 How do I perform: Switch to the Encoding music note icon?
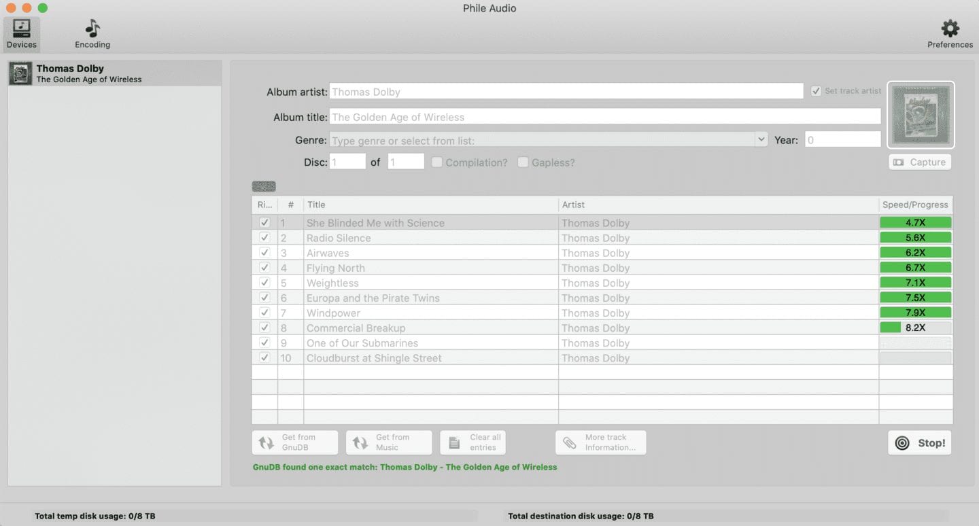tap(92, 29)
